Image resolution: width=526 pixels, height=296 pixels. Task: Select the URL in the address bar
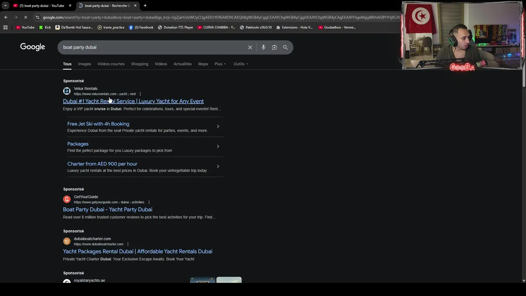tap(221, 17)
